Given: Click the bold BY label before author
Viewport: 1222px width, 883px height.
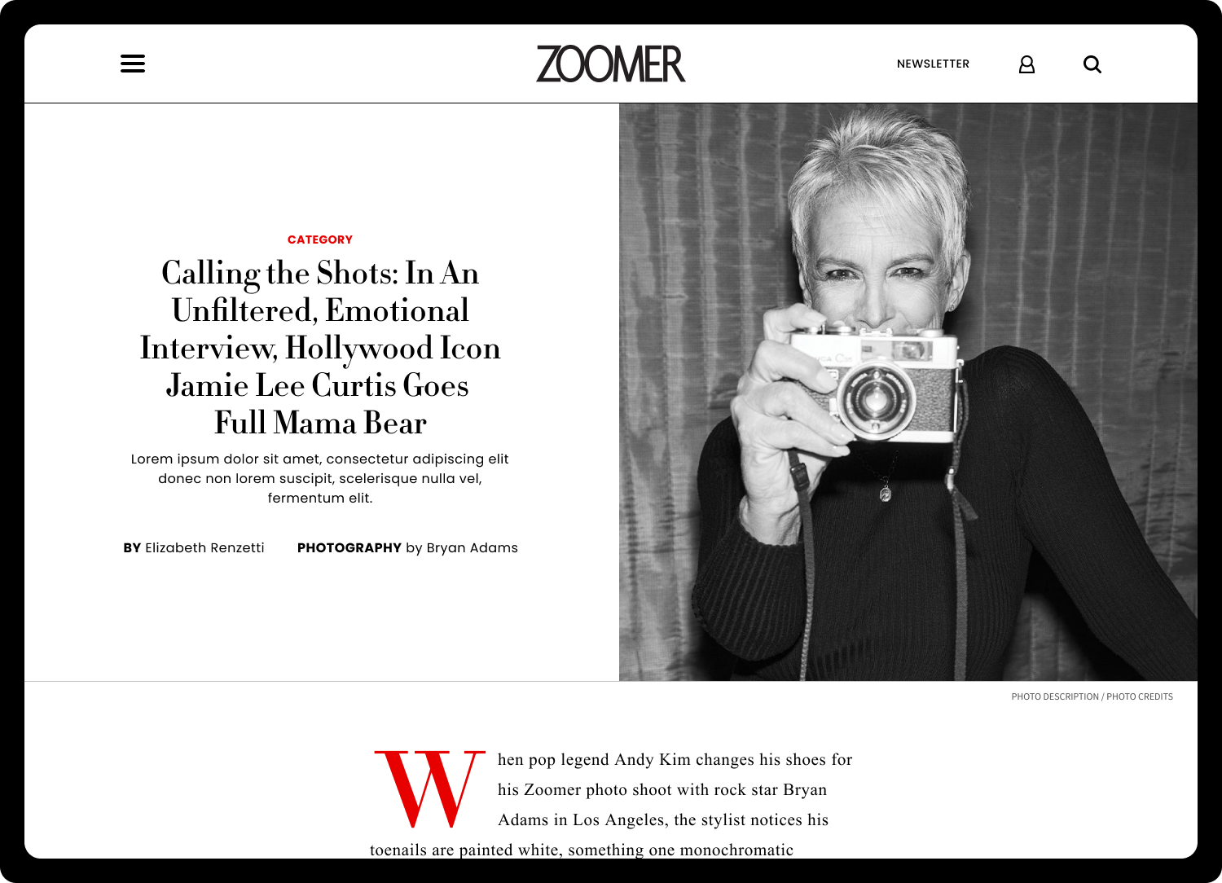Looking at the screenshot, I should (x=132, y=547).
